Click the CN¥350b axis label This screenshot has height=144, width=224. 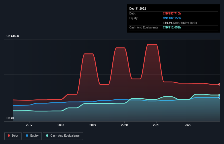point(13,36)
